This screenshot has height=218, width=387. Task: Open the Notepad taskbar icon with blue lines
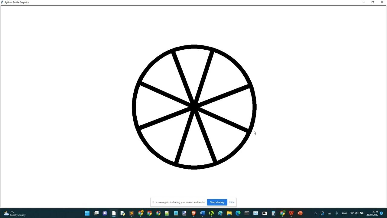click(176, 213)
